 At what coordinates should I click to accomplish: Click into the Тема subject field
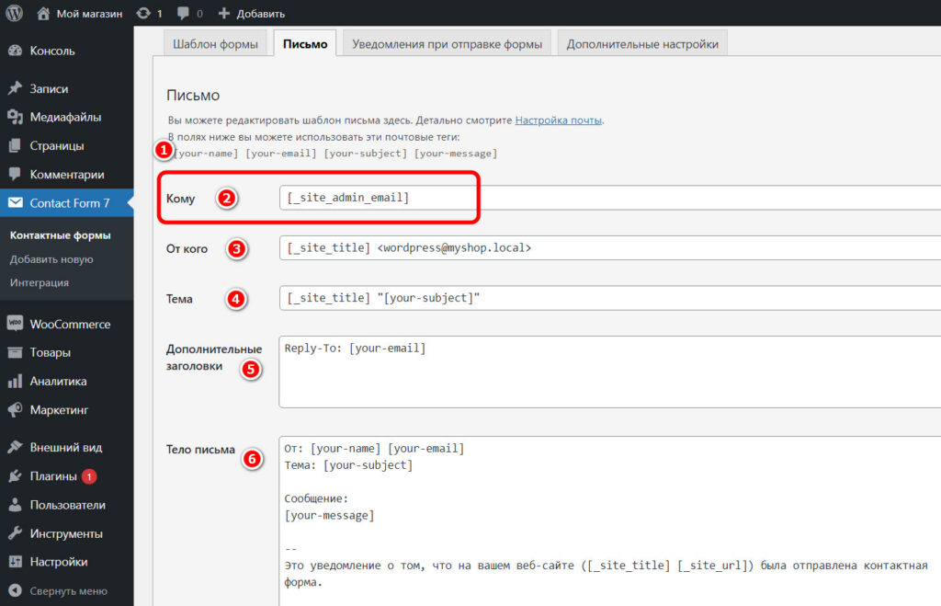(610, 298)
